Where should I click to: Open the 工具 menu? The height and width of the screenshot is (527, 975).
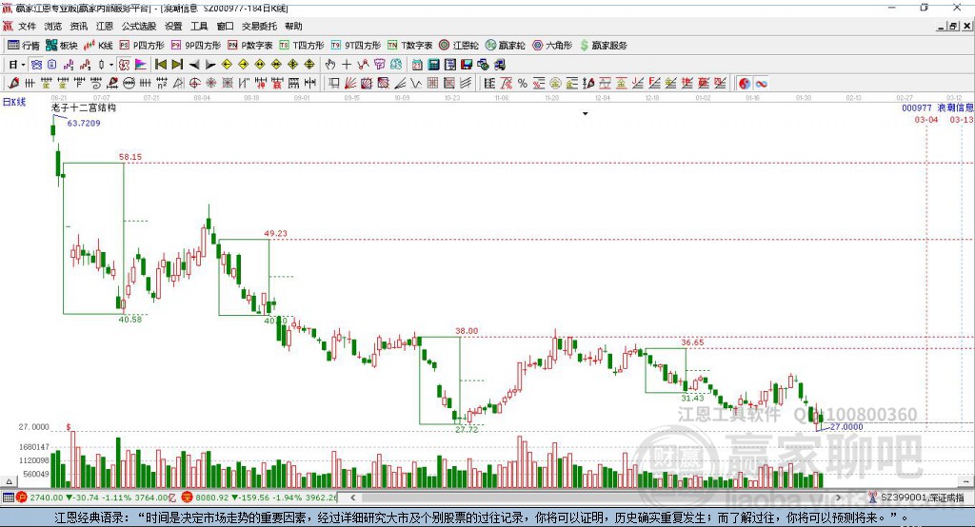(199, 26)
